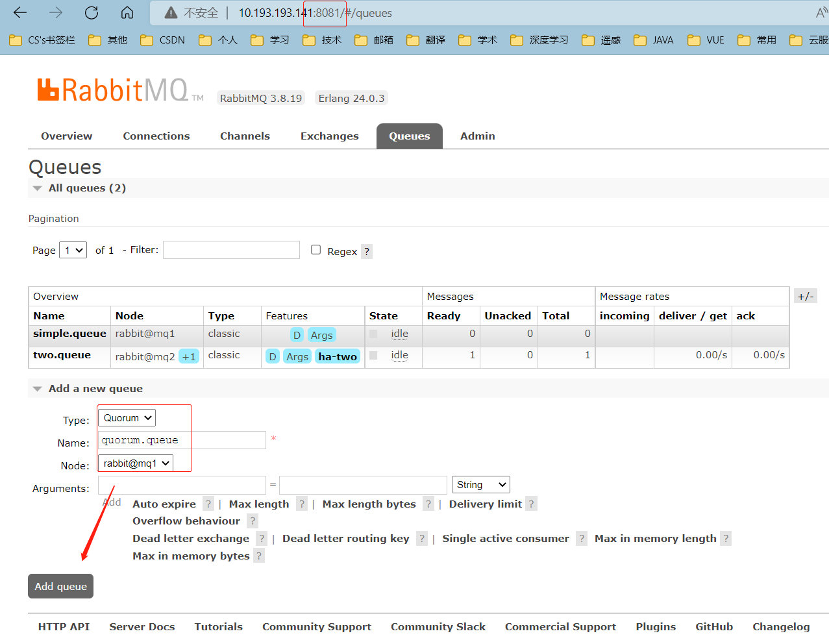Select the Queues tab
The height and width of the screenshot is (640, 829).
click(410, 136)
